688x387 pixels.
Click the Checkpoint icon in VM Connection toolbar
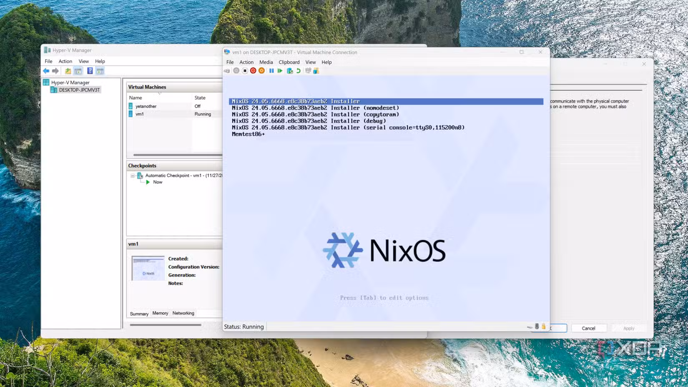coord(290,71)
